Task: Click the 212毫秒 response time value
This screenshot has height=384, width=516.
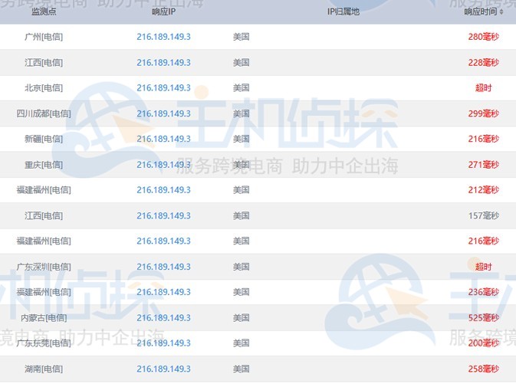Action: (x=484, y=190)
